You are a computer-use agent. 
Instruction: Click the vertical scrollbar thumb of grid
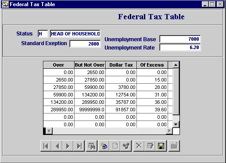176,92
